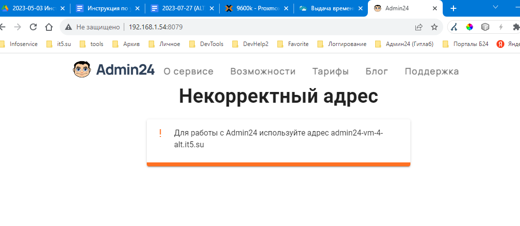Go to the browser home page icon
This screenshot has height=226, width=520.
point(49,27)
